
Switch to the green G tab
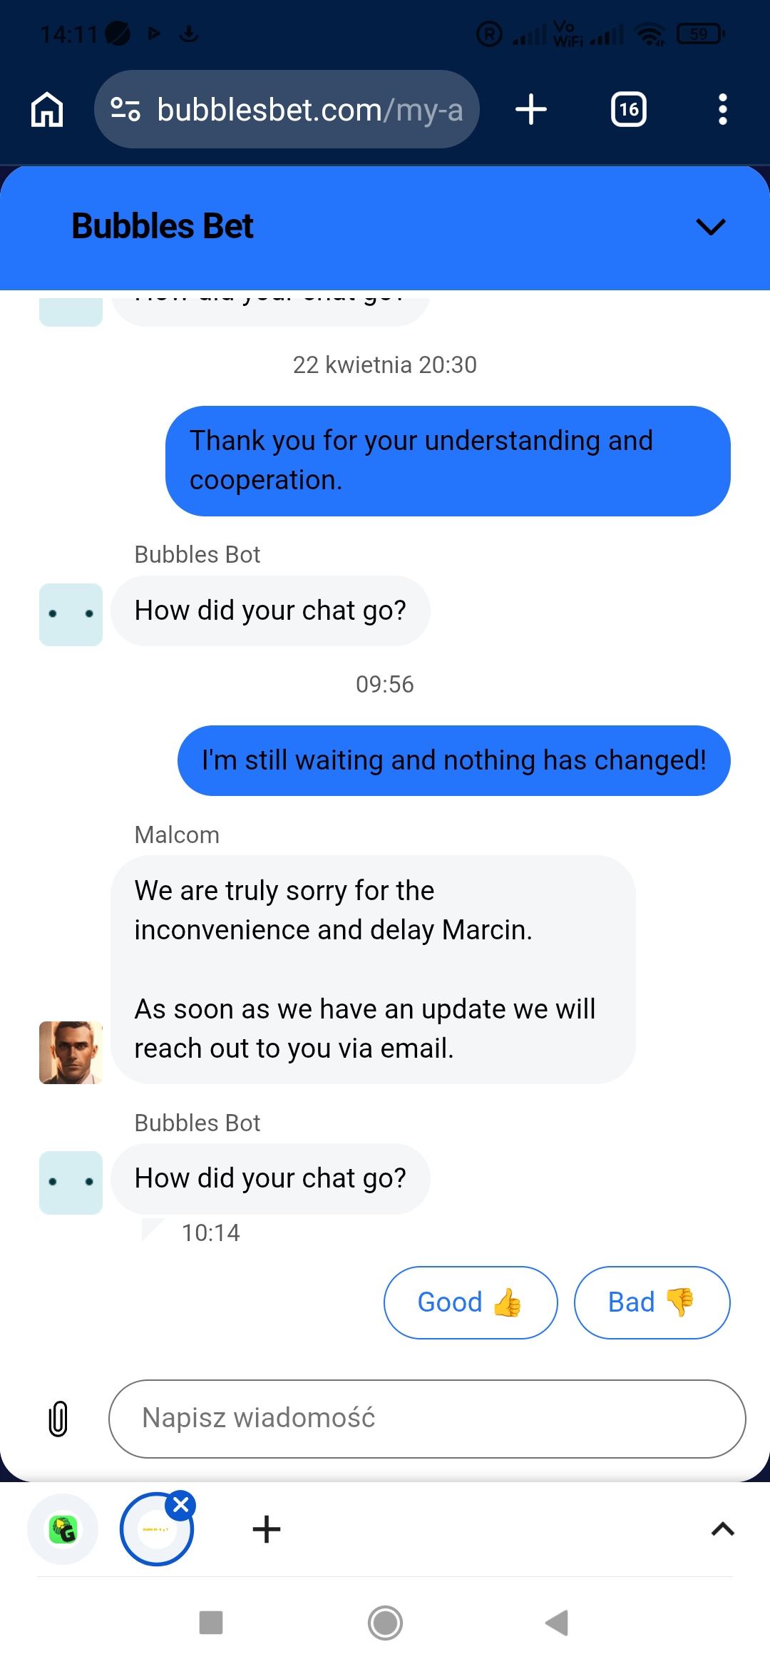tap(63, 1529)
